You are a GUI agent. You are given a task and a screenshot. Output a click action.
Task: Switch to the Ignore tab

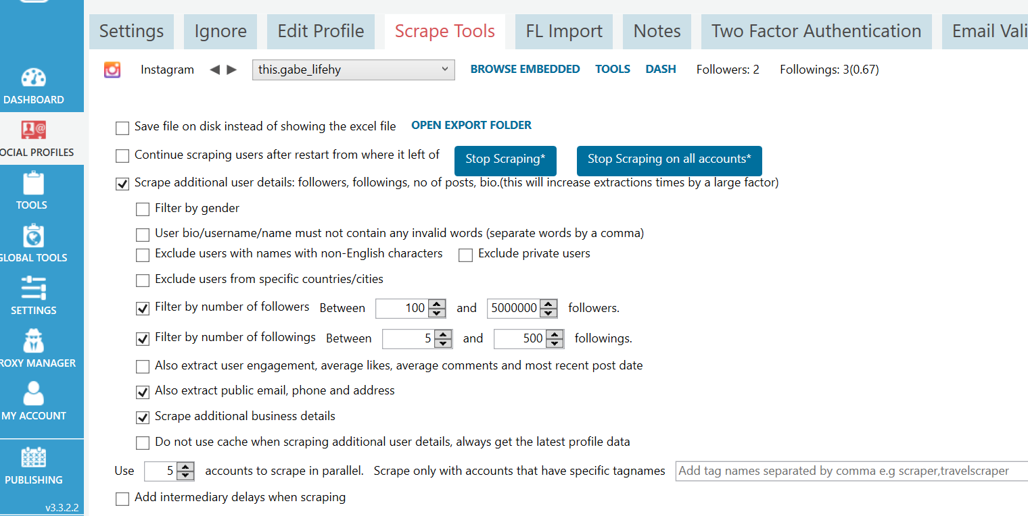(x=220, y=32)
